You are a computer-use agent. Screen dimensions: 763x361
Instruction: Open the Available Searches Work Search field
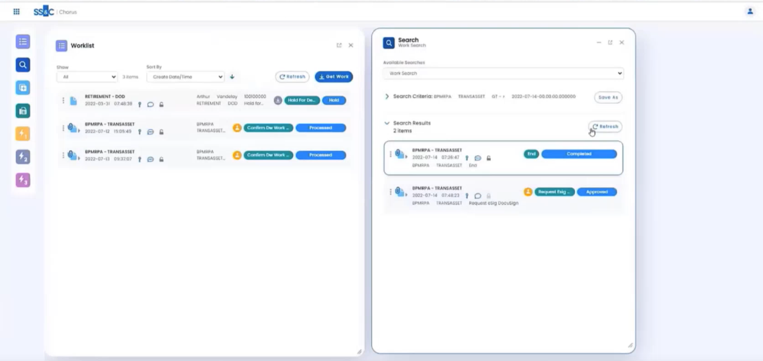point(503,74)
